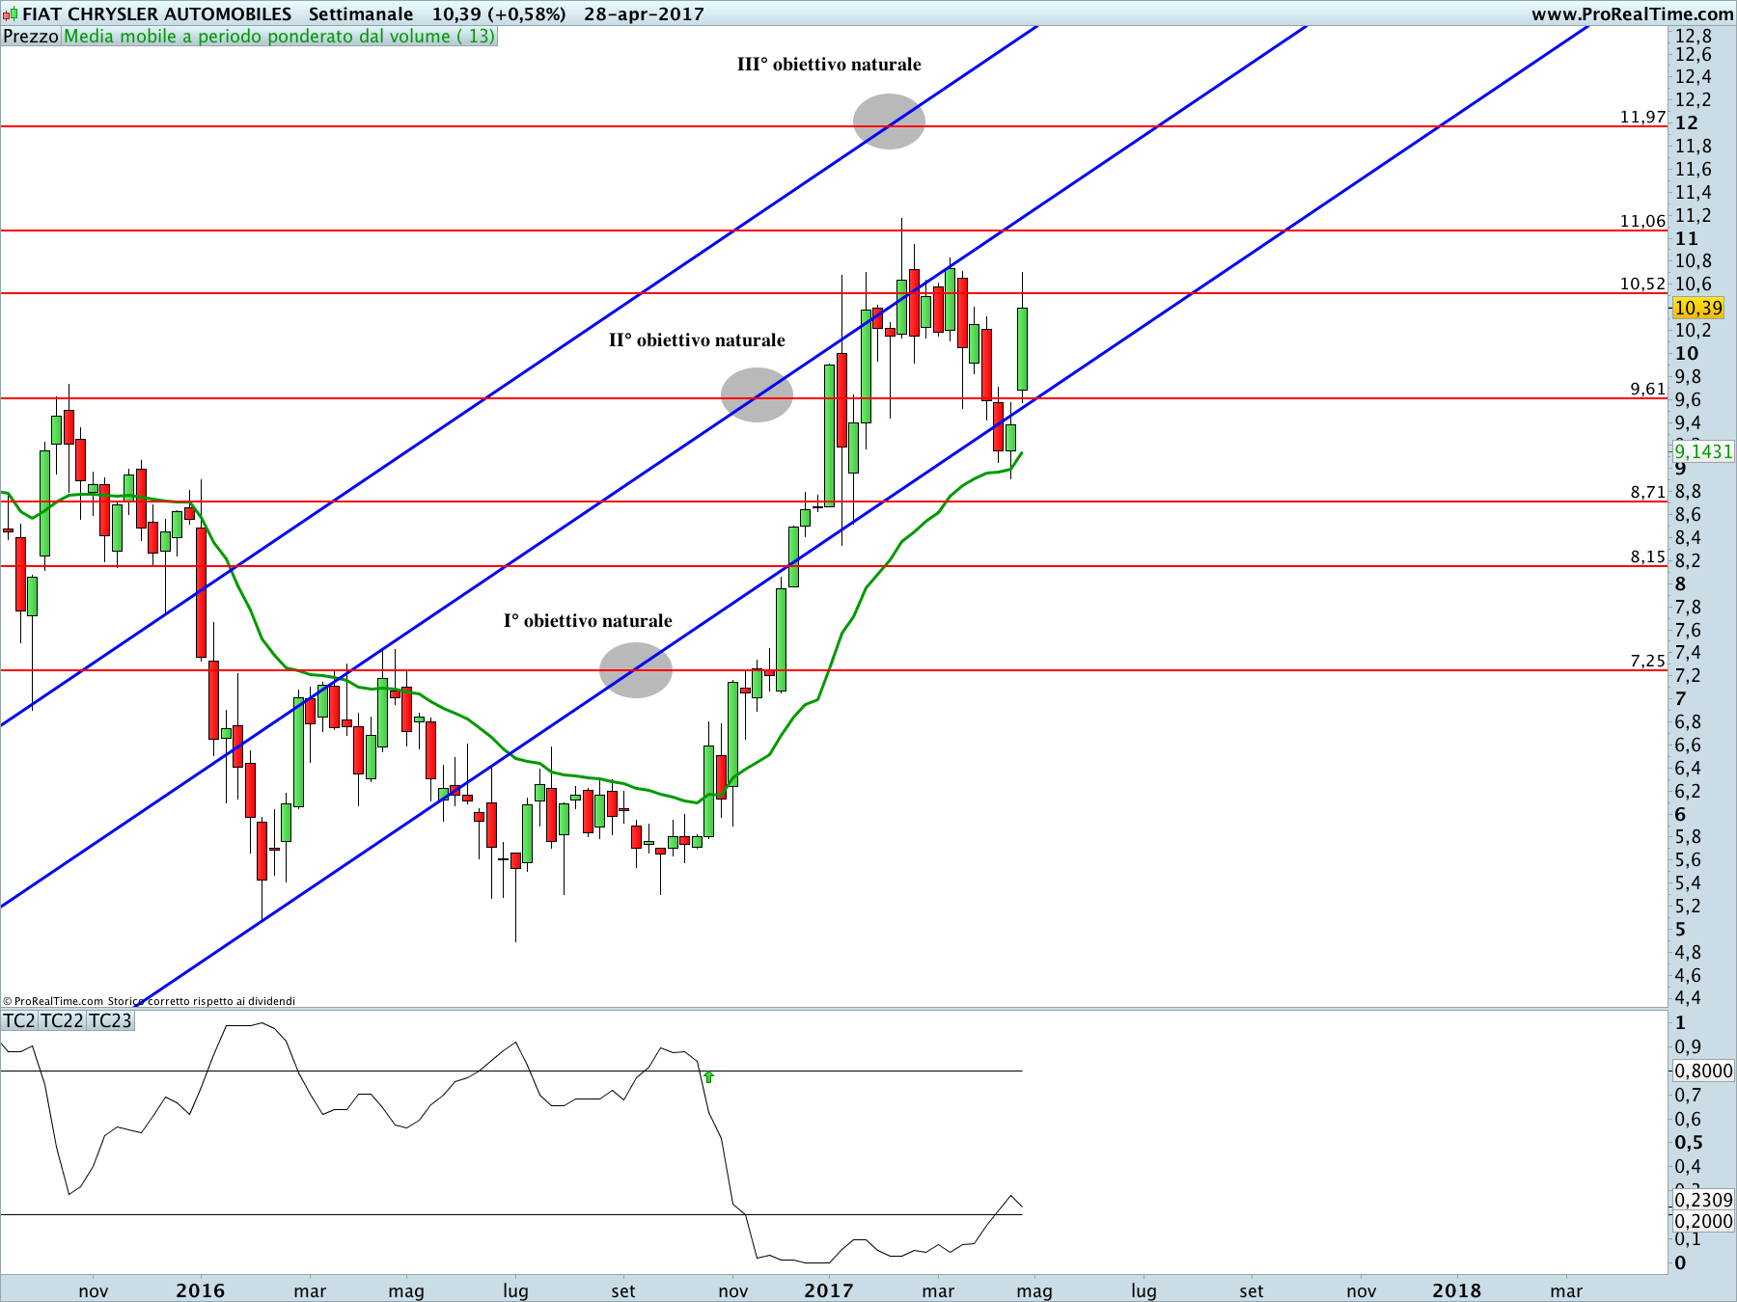This screenshot has height=1302, width=1737.
Task: Select the 'II° obiettivo naturale' text annotation
Action: pyautogui.click(x=697, y=340)
